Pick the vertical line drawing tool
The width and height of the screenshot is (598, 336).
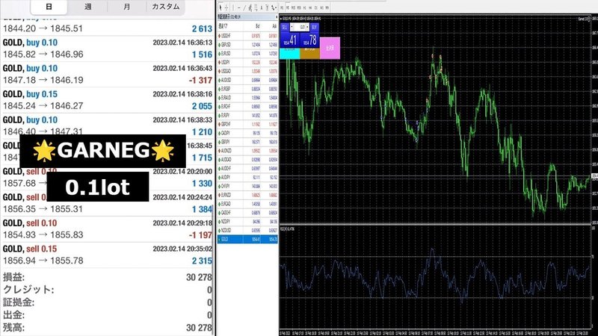coord(233,7)
